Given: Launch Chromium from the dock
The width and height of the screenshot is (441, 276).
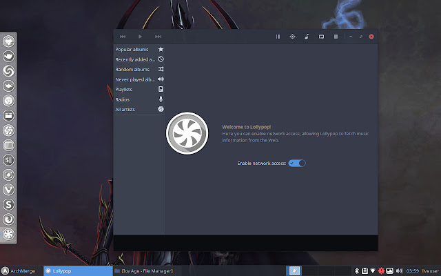Looking at the screenshot, I should pos(8,101).
